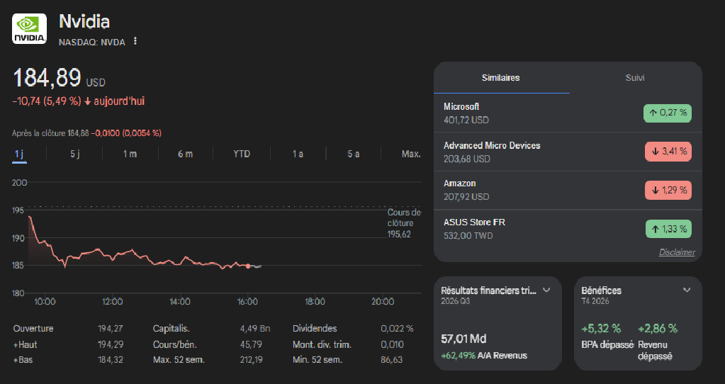
Task: Show the Max. chart range
Action: (410, 154)
